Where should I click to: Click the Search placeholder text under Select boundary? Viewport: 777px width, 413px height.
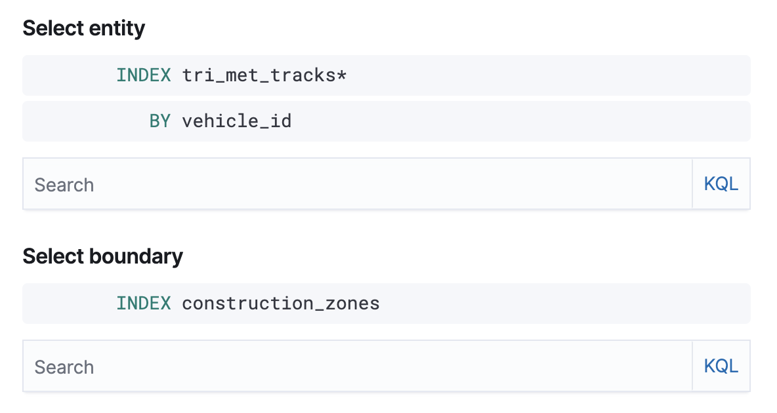point(64,366)
